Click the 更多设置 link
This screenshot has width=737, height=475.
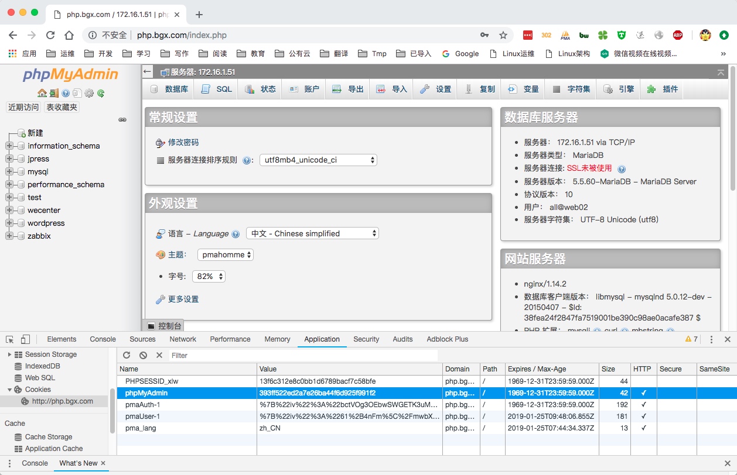tap(183, 299)
